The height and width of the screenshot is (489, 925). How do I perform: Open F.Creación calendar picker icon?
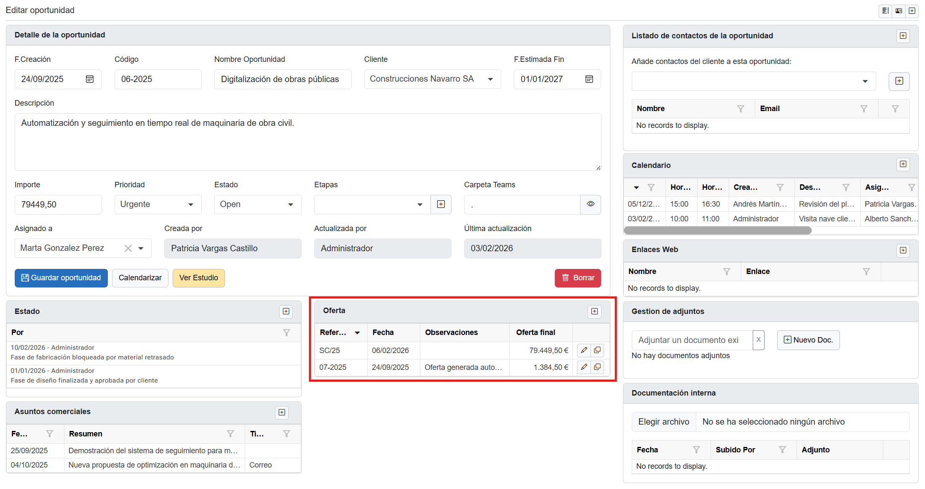point(90,79)
